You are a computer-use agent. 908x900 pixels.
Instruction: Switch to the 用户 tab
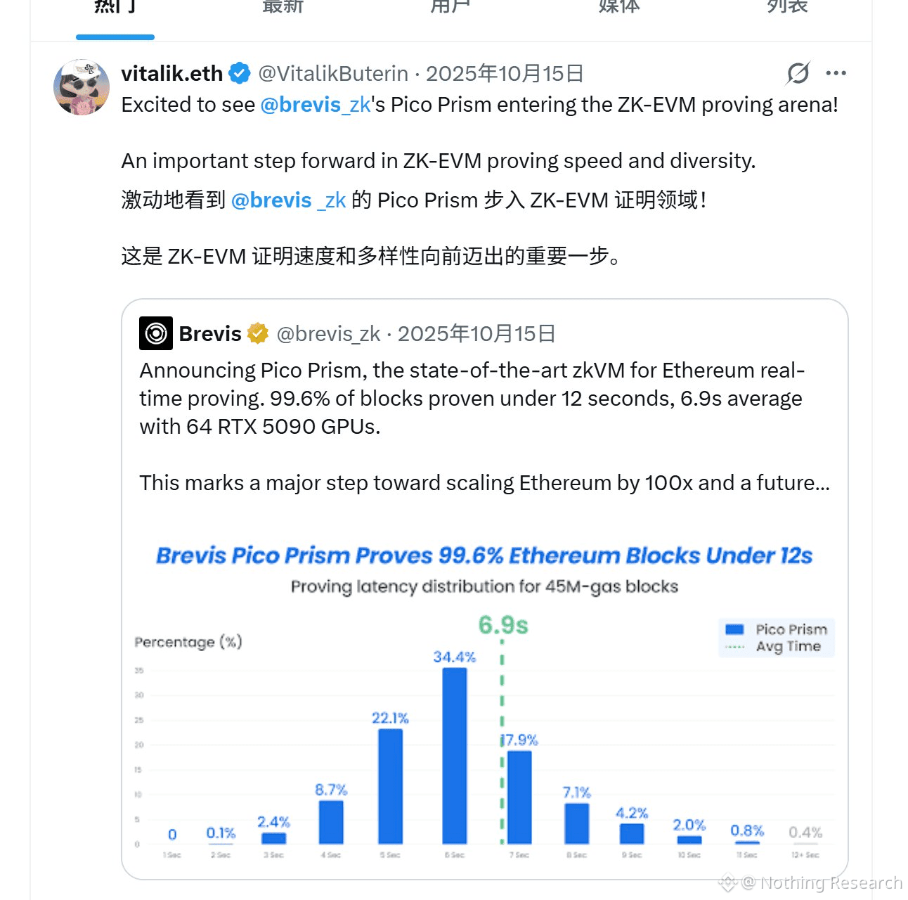pyautogui.click(x=450, y=7)
